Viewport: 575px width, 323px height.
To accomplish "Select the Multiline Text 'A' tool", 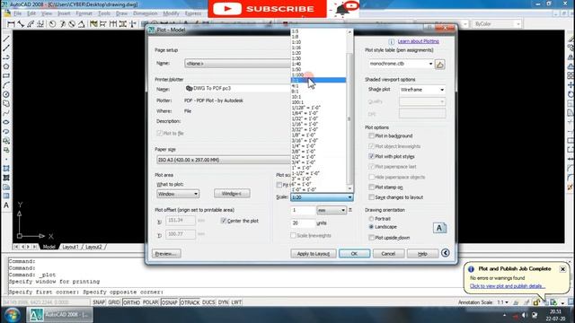I will click(x=6, y=205).
